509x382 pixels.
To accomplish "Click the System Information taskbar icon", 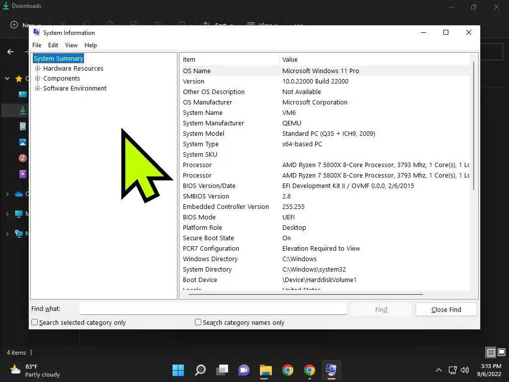I will 331,370.
